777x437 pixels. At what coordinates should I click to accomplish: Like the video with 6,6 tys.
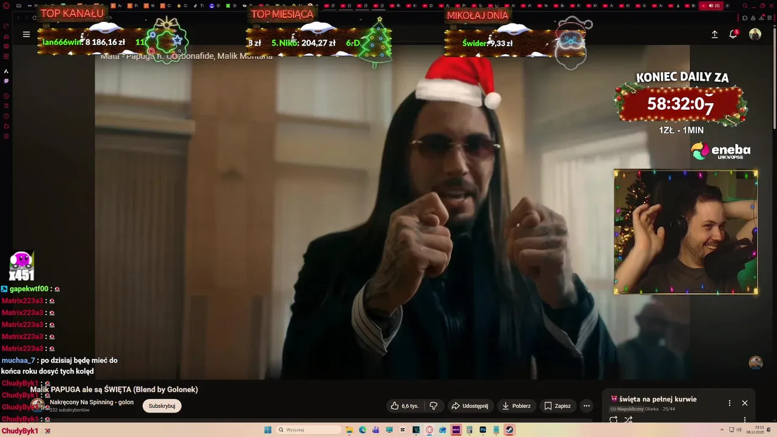pyautogui.click(x=405, y=406)
